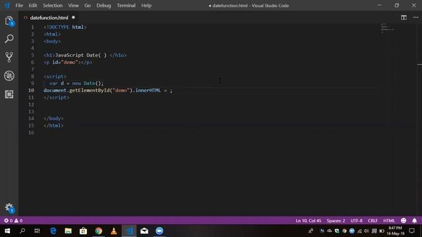Launch Microsoft Edge from the taskbar
Image resolution: width=422 pixels, height=237 pixels.
coord(53,231)
